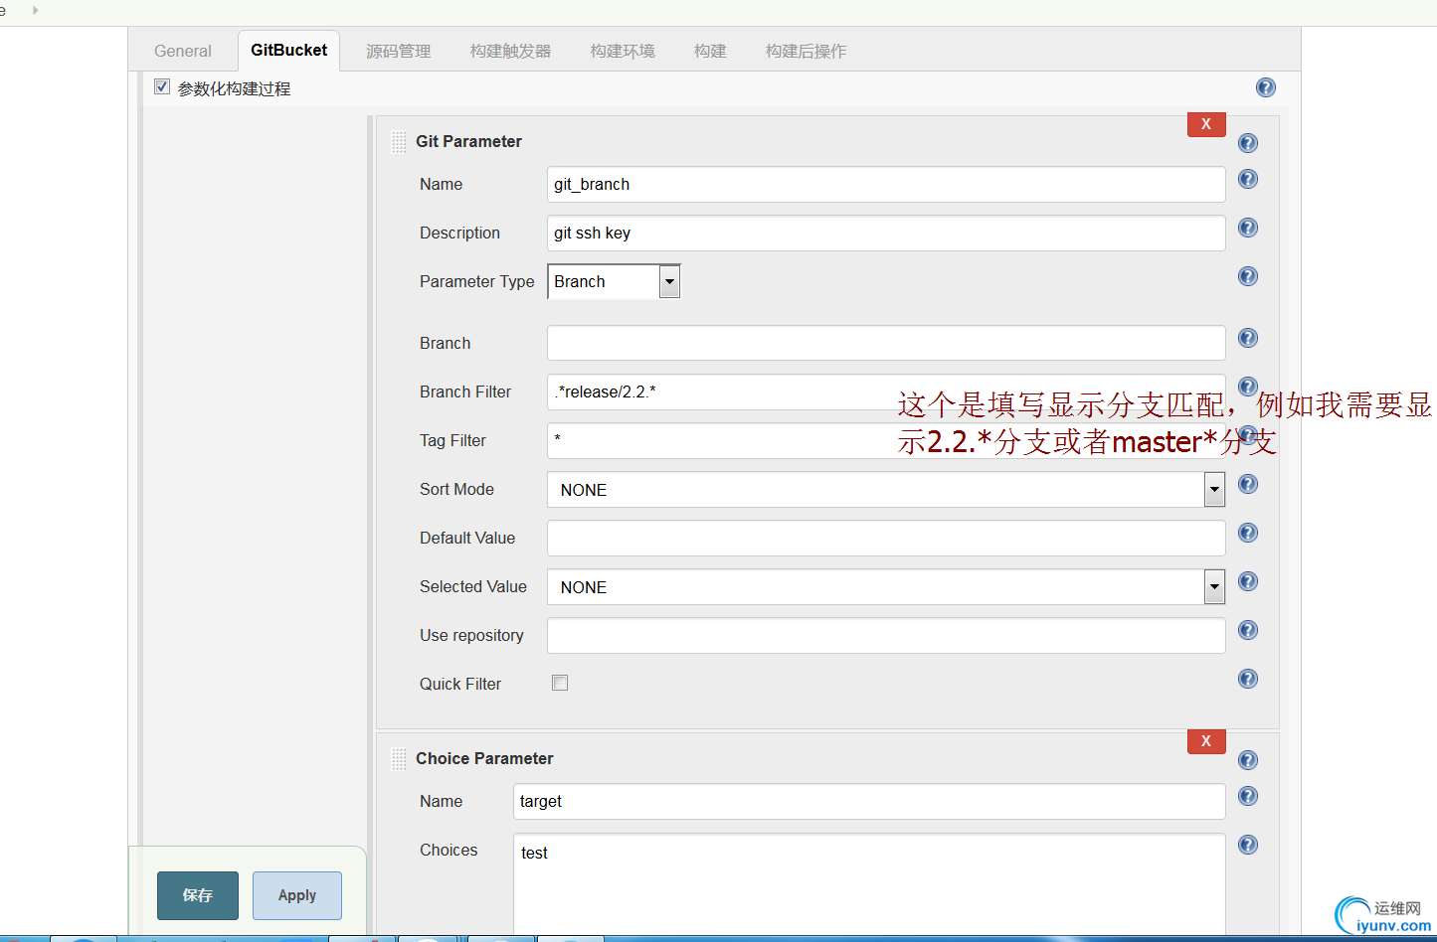Screen dimensions: 1437x942
Task: Focus the Default Value input field
Action: tap(886, 538)
